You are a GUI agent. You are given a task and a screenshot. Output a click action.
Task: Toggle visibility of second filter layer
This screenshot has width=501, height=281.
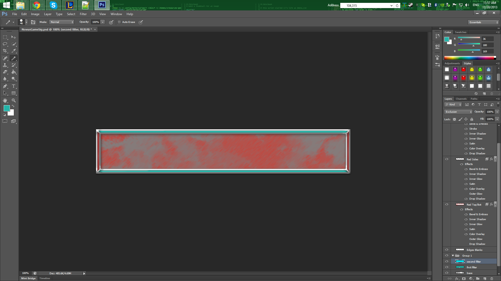coord(447,261)
